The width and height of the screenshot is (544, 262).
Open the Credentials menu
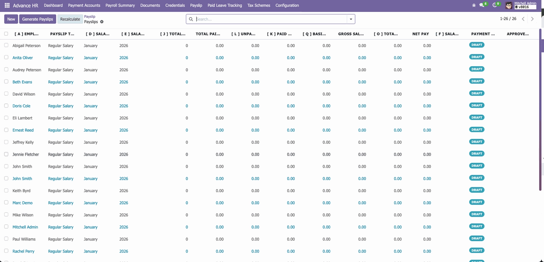click(175, 5)
